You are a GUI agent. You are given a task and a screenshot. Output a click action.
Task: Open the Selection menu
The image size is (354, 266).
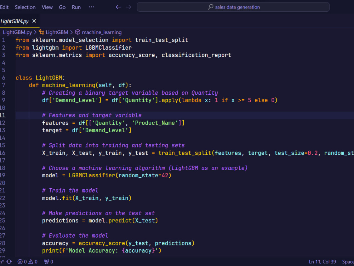[x=25, y=7]
